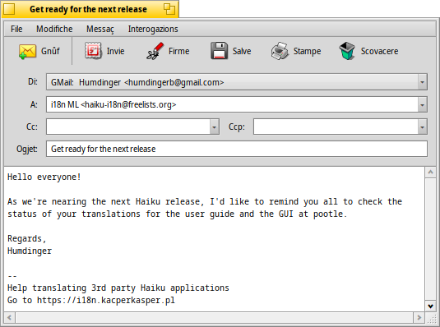
Task: Click the Firme button label
Action: click(178, 51)
